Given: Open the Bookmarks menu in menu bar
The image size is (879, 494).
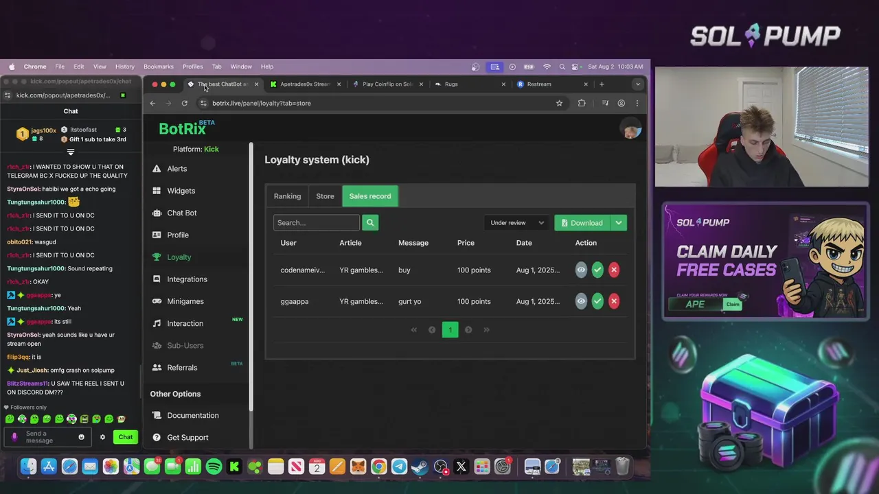Looking at the screenshot, I should pos(158,67).
